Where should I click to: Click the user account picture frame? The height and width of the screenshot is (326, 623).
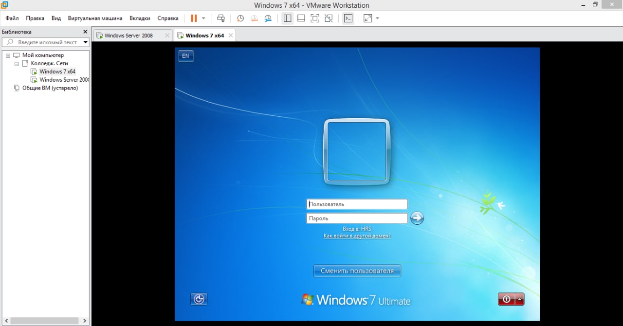coord(357,152)
